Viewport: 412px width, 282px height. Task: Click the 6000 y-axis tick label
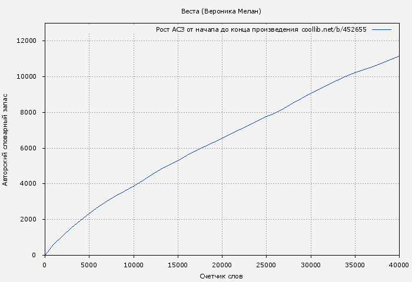coord(29,148)
